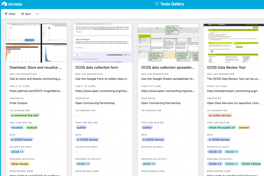Click the 'OCDS Data Review Tool' title
Viewport: 264px width, 176px height.
click(x=226, y=67)
